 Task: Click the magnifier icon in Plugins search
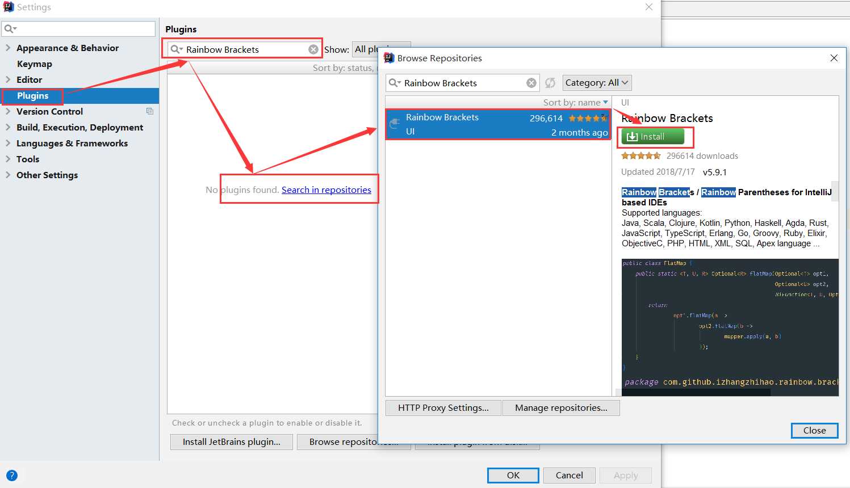(x=177, y=49)
